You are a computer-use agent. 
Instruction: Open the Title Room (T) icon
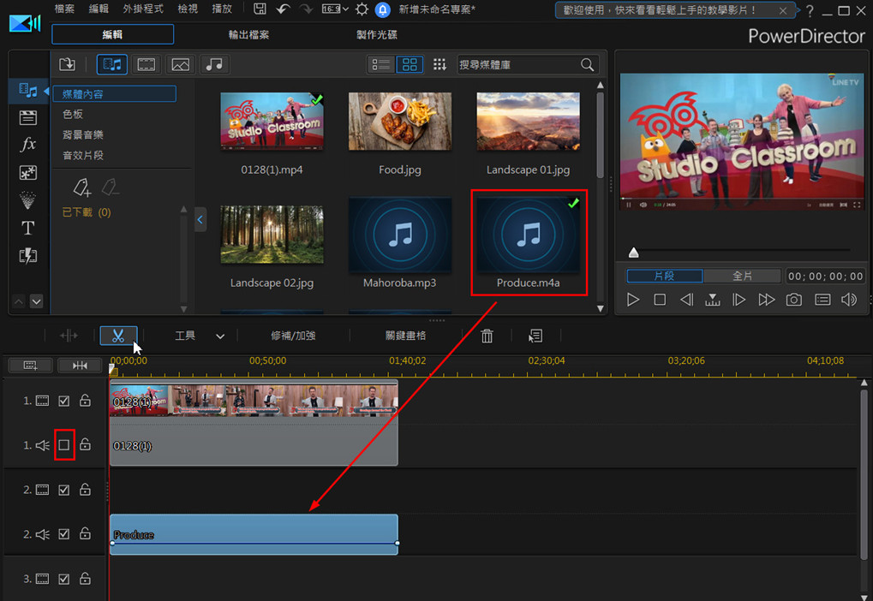point(28,228)
